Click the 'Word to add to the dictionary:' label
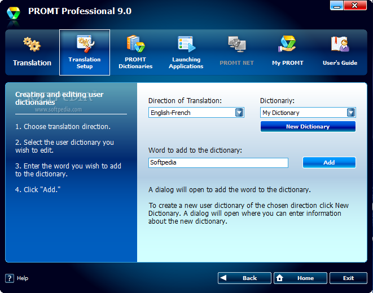The image size is (373, 293). [x=195, y=150]
